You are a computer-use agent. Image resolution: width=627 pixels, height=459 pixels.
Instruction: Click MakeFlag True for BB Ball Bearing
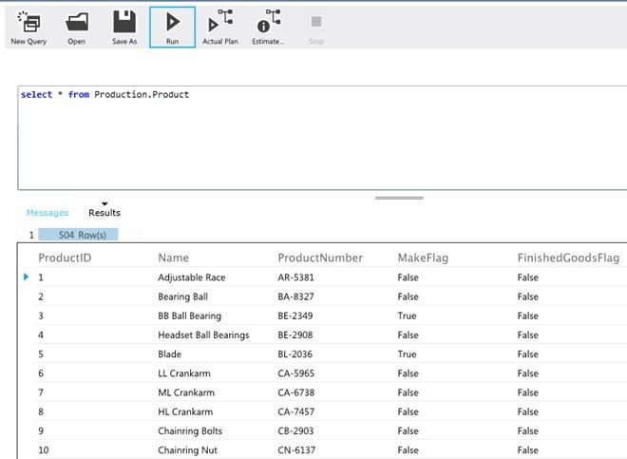(407, 316)
